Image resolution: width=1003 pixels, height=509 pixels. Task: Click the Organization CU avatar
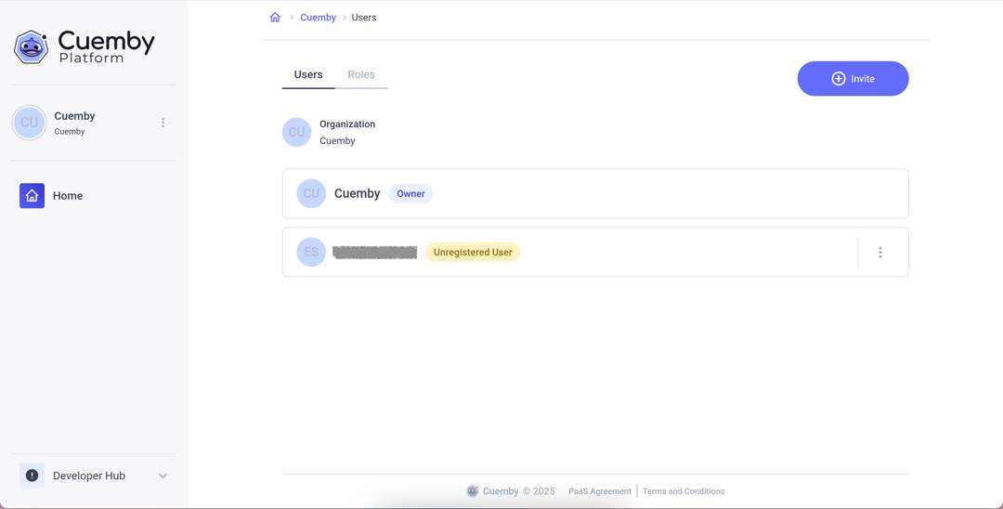coord(297,133)
